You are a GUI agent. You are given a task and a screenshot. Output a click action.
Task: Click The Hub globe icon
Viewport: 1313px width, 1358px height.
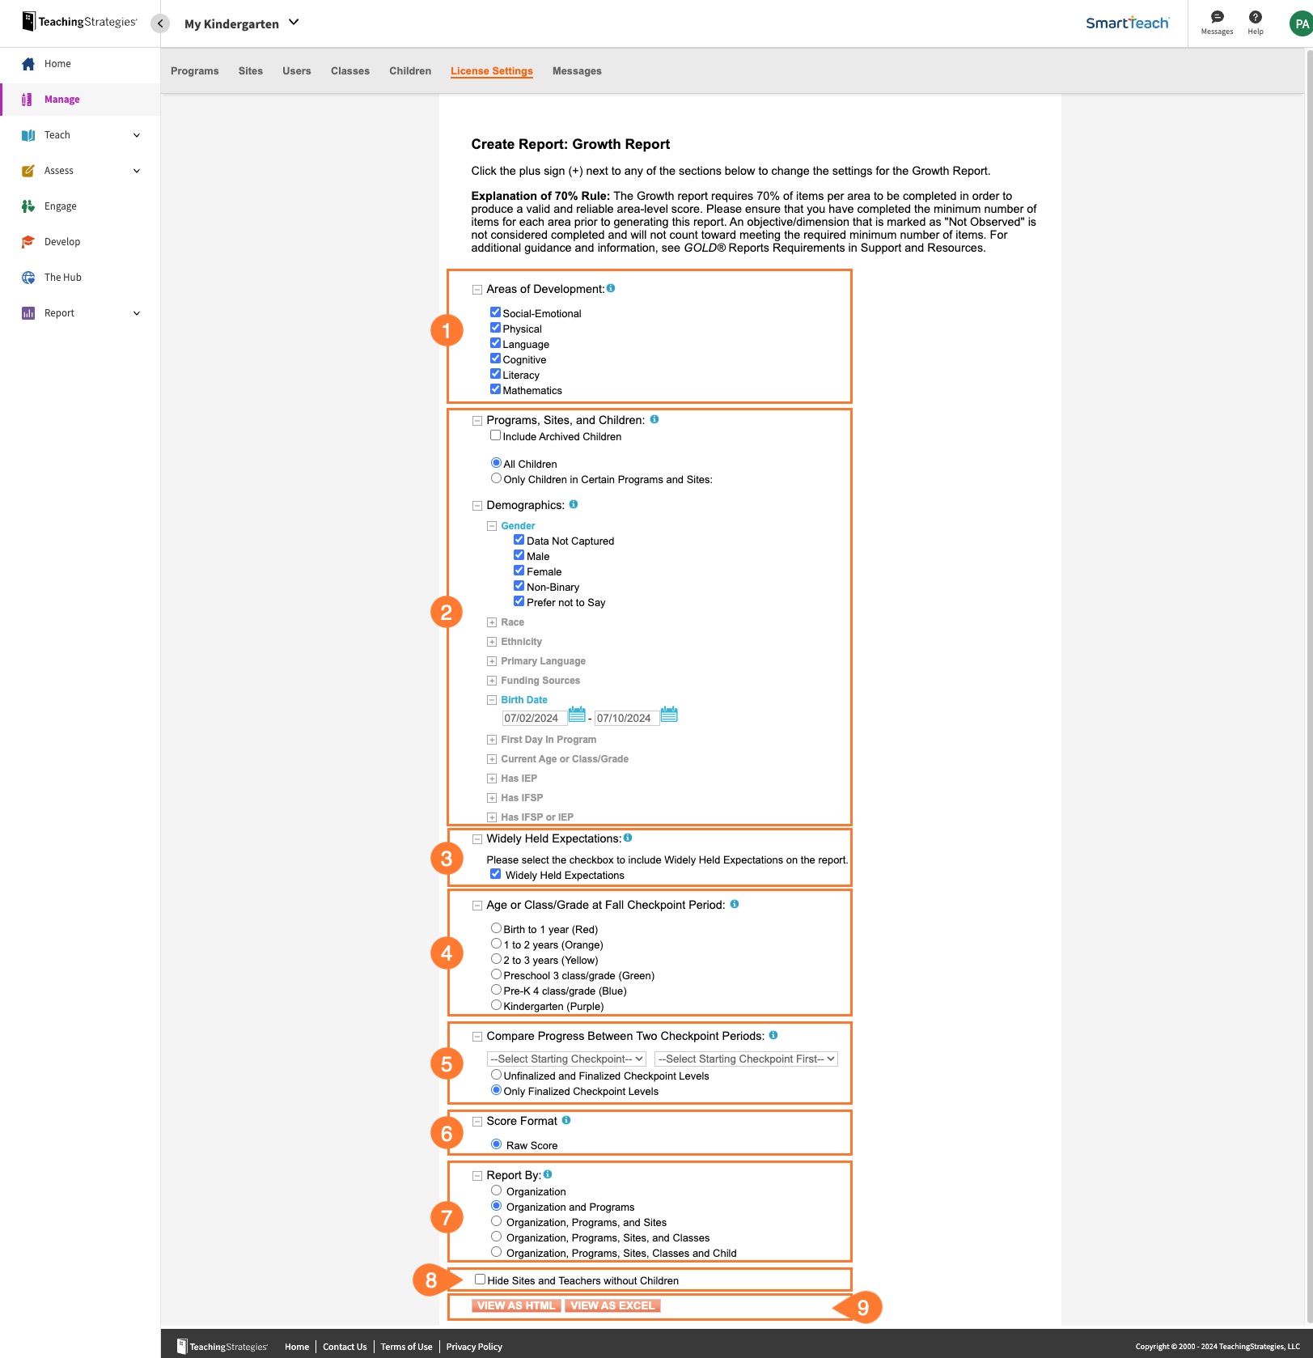click(28, 278)
